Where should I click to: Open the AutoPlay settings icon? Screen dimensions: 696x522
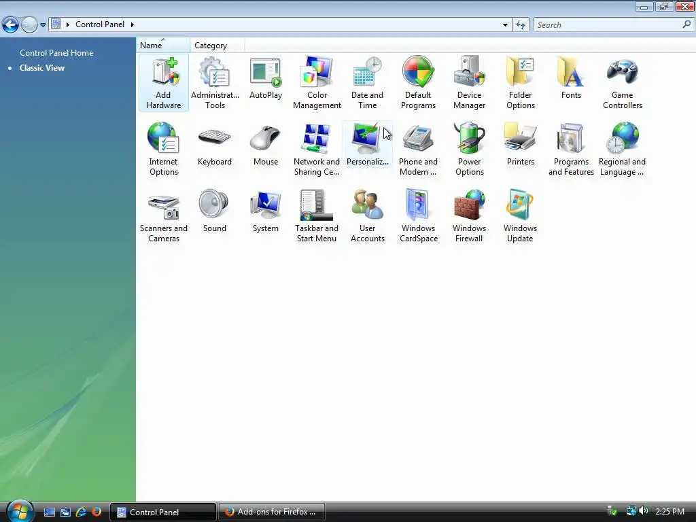266,78
